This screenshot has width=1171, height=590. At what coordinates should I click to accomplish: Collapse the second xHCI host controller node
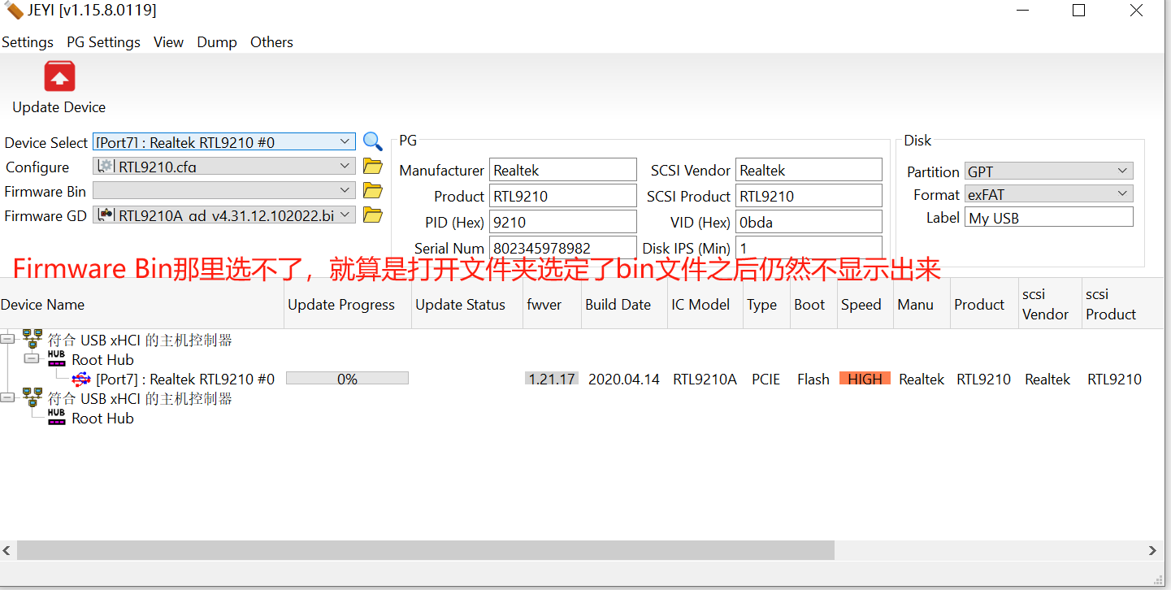pos(7,397)
